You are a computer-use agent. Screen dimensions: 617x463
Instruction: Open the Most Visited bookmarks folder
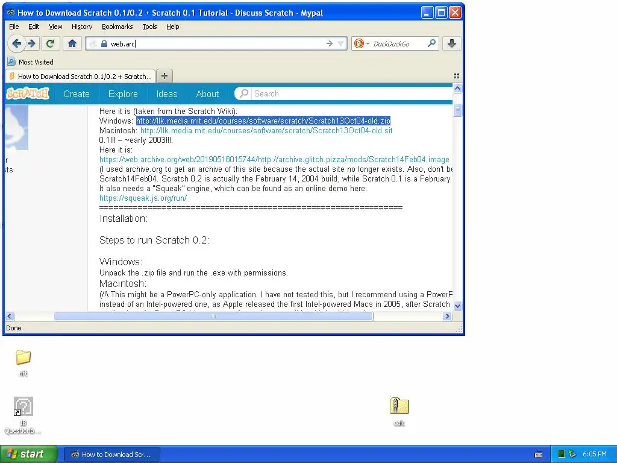point(31,62)
